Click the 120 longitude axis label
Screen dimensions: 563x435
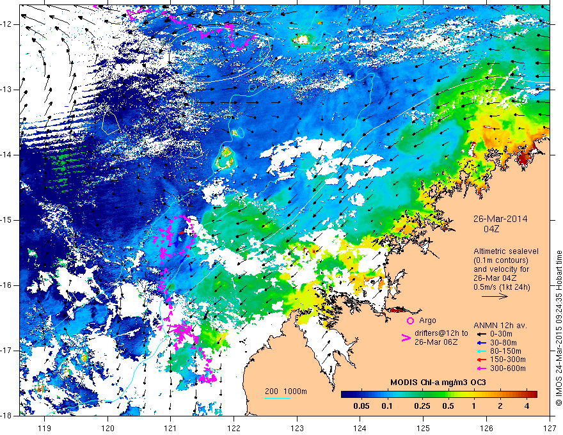pos(107,428)
